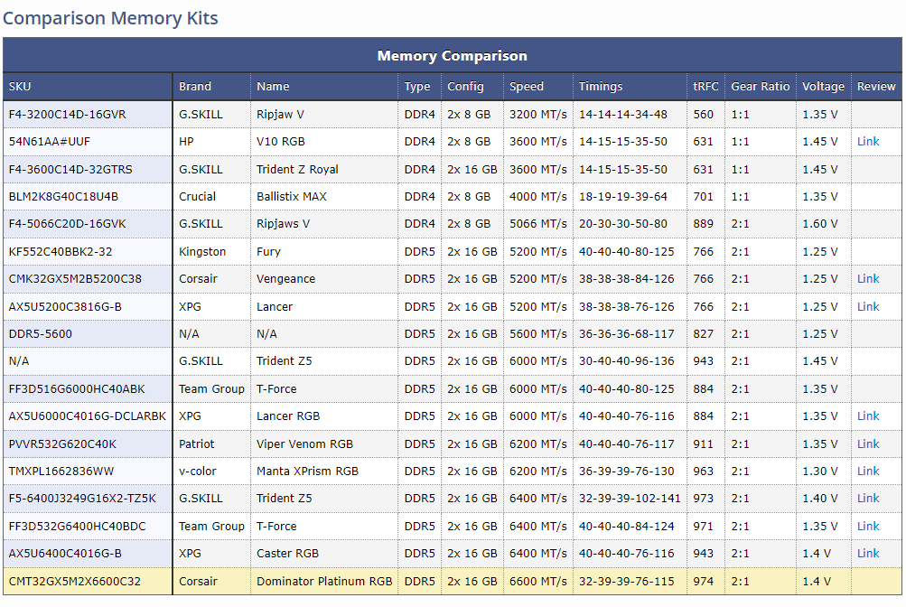
Task: Click the name Manta XPrism RGB
Action: 307,472
